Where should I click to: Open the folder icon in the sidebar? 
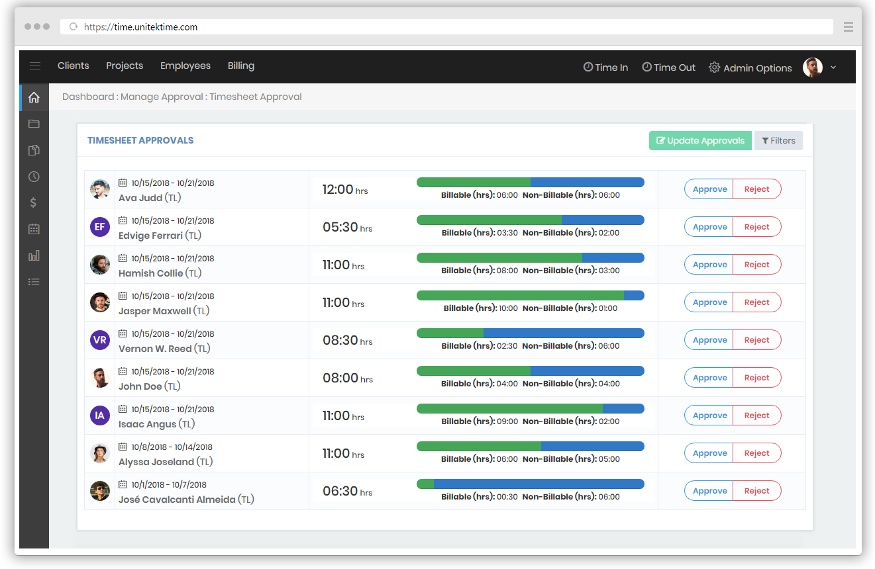tap(34, 124)
